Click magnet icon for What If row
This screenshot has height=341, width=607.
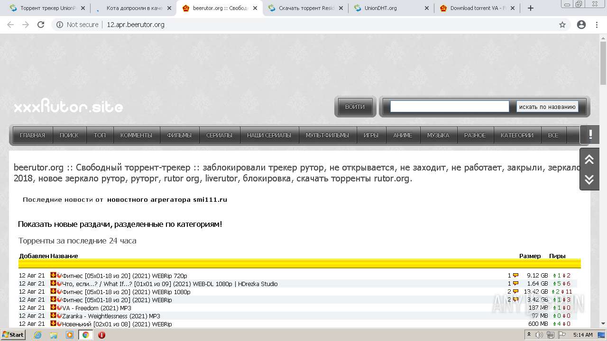tap(59, 284)
